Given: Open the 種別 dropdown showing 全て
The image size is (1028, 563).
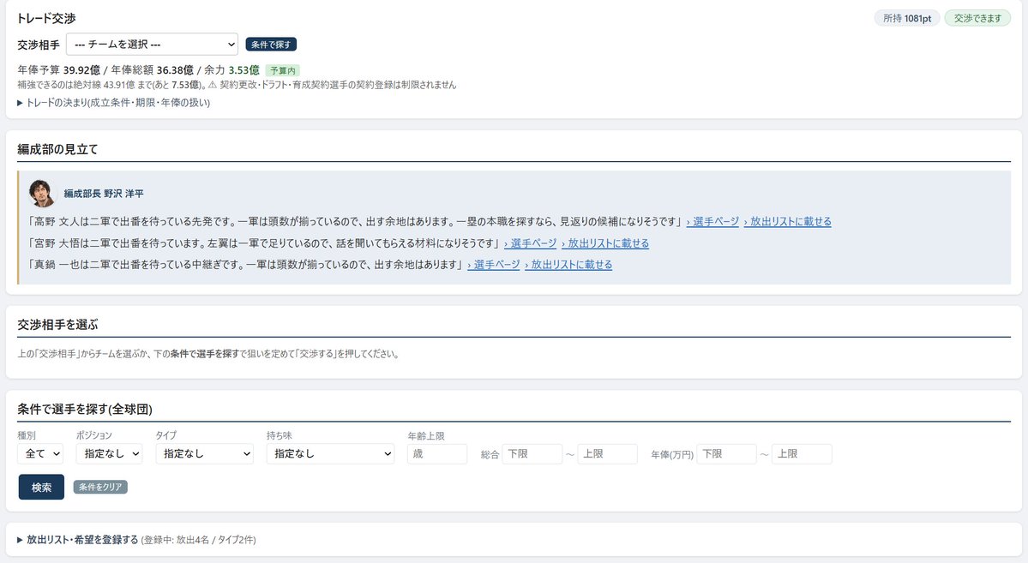Looking at the screenshot, I should pyautogui.click(x=40, y=453).
